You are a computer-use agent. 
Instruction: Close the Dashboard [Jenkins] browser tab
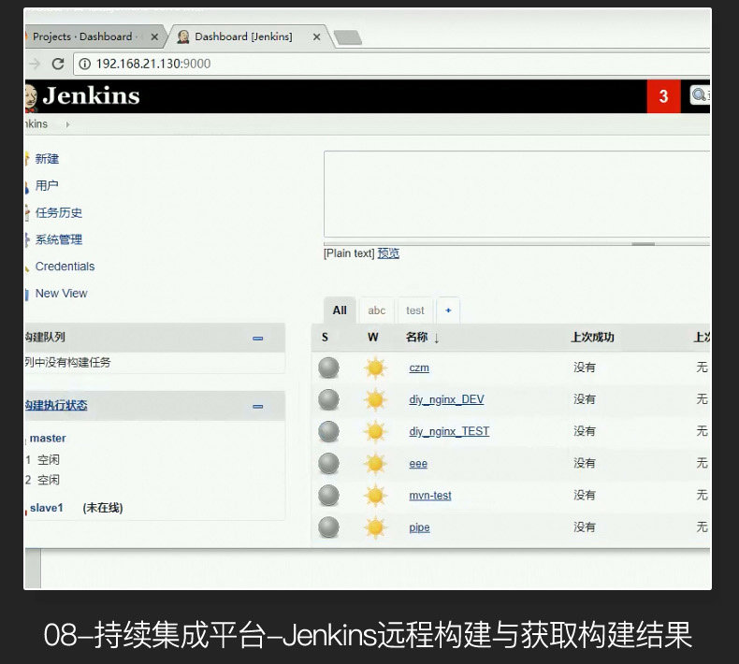click(317, 36)
